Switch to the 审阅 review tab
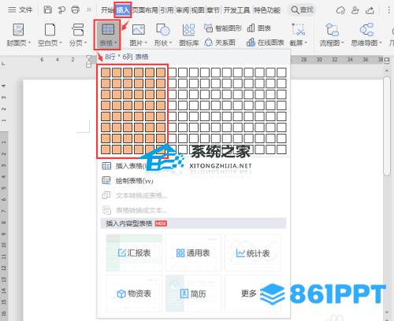The image size is (394, 321). tap(182, 10)
